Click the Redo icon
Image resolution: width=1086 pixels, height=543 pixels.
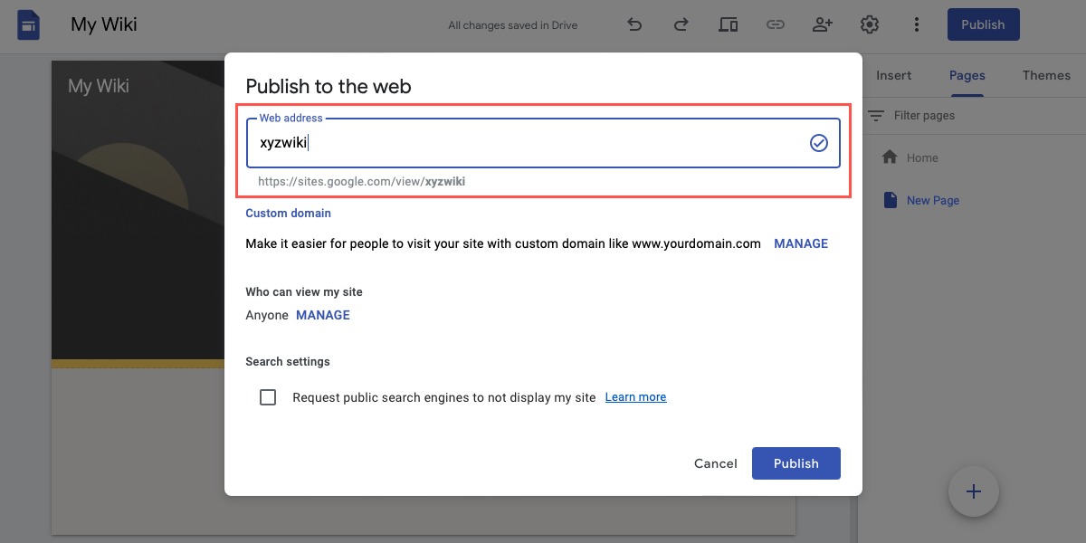click(681, 24)
